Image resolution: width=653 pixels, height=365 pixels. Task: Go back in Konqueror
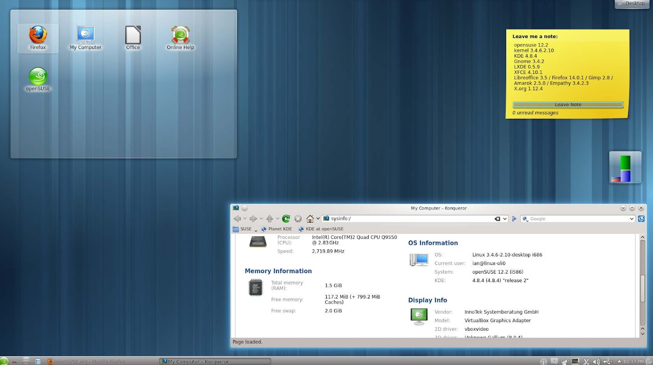point(237,218)
